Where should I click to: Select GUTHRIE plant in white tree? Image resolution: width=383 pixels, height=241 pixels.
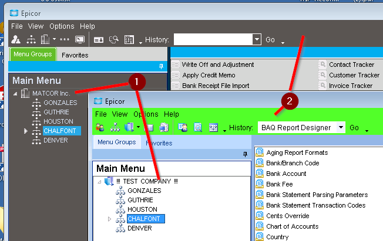coord(140,200)
